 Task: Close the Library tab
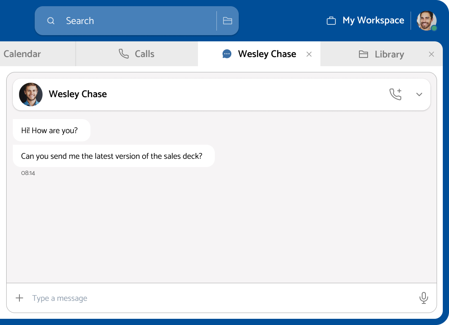click(x=431, y=55)
